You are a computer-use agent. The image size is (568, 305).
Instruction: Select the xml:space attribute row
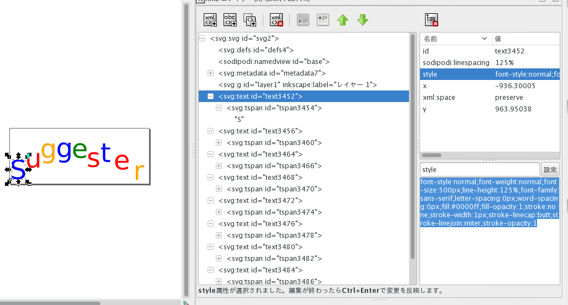[490, 97]
